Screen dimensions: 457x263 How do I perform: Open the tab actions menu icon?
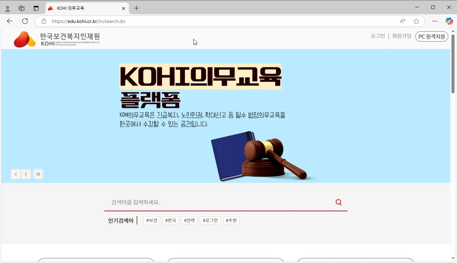tap(36, 8)
